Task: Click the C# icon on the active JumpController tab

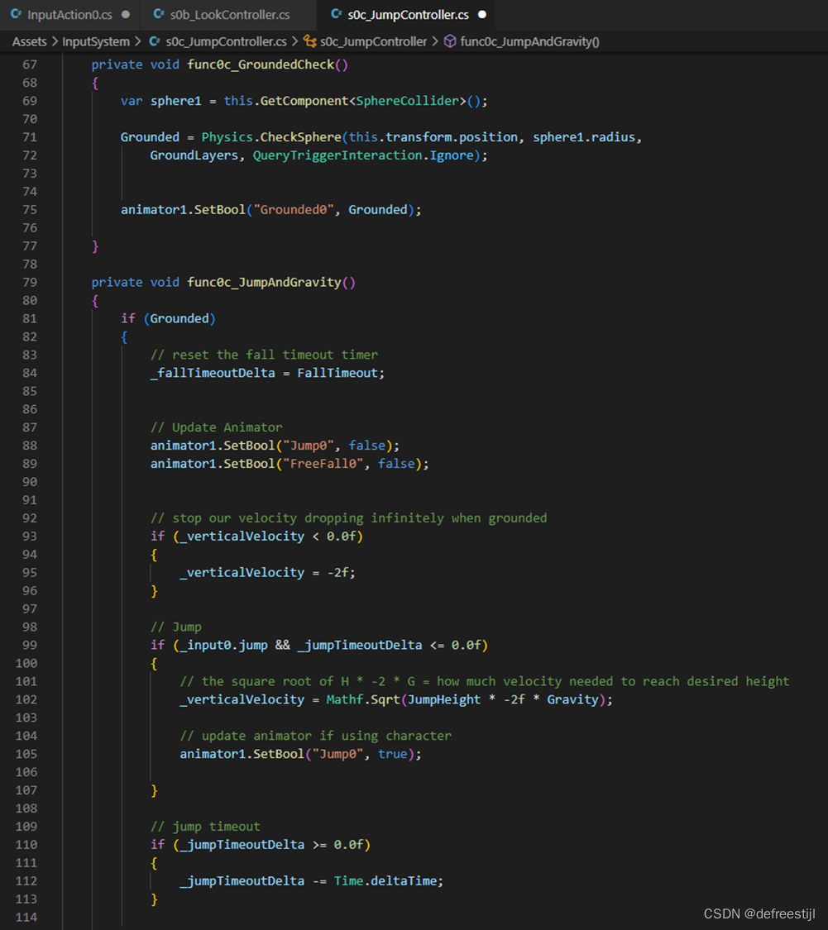Action: click(336, 14)
